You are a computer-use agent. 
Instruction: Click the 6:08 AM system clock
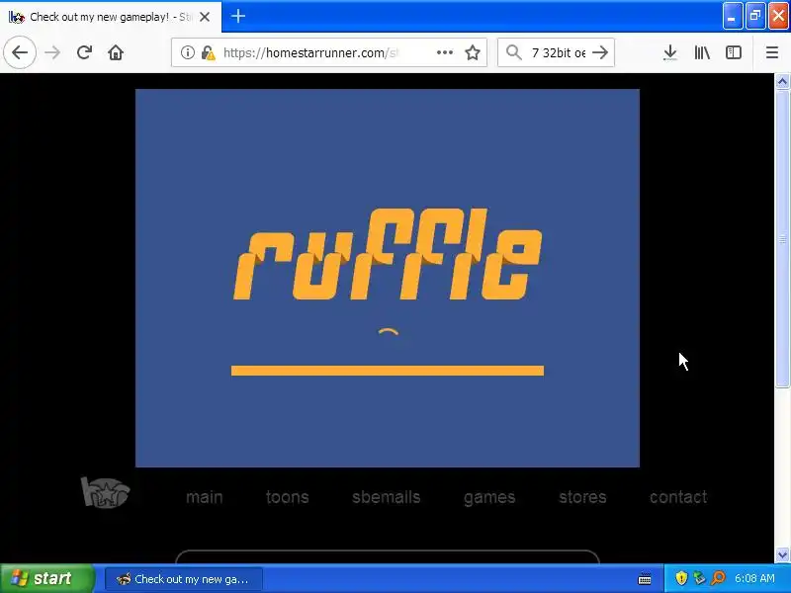coord(754,578)
